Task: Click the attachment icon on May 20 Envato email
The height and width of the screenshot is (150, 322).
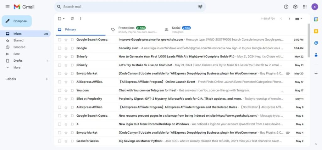Action: [x=288, y=74]
